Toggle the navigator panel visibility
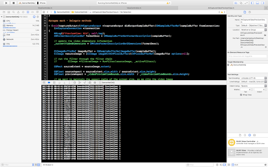Image resolution: width=268 pixels, height=167 pixels. coord(252,3)
